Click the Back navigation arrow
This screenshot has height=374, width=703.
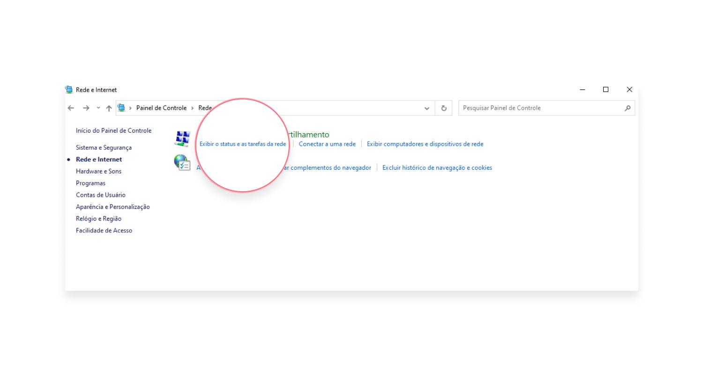click(71, 108)
